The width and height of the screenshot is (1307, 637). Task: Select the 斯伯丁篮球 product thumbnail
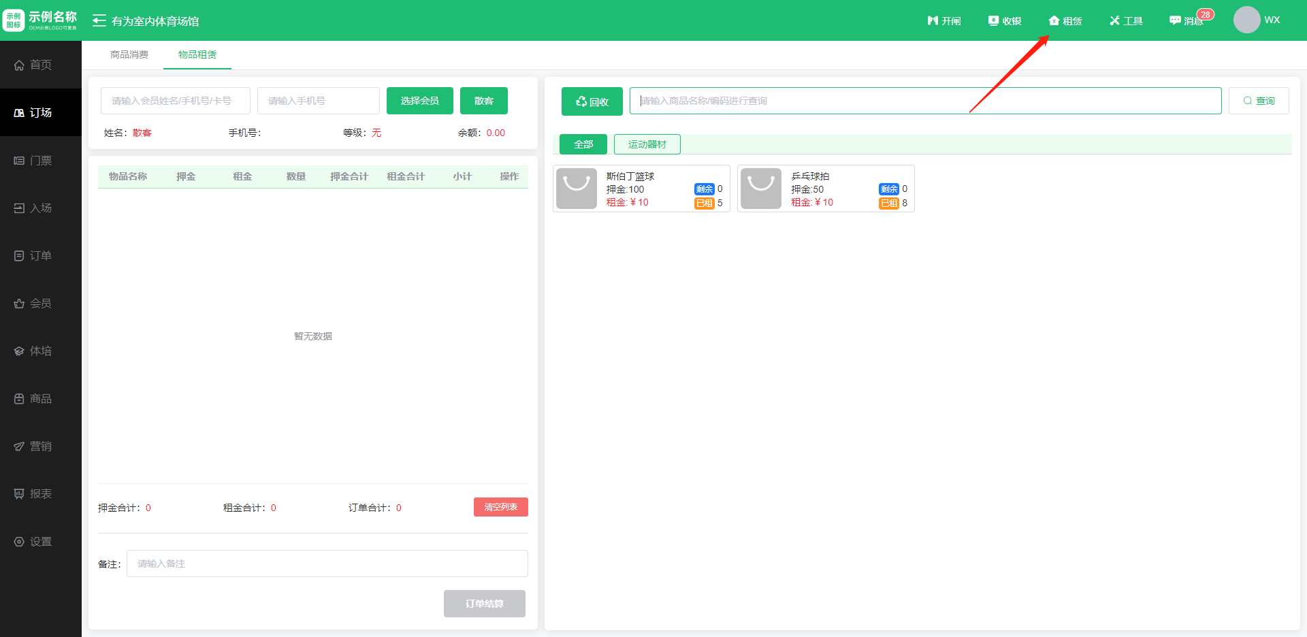click(577, 189)
